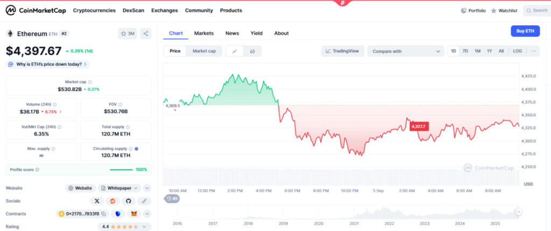551x231 pixels.
Task: Click the Buy ETH button
Action: pyautogui.click(x=525, y=31)
